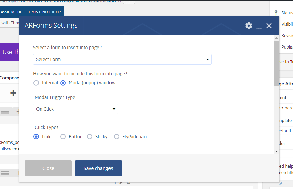Select the Link click type
This screenshot has height=189, width=293.
coord(36,137)
